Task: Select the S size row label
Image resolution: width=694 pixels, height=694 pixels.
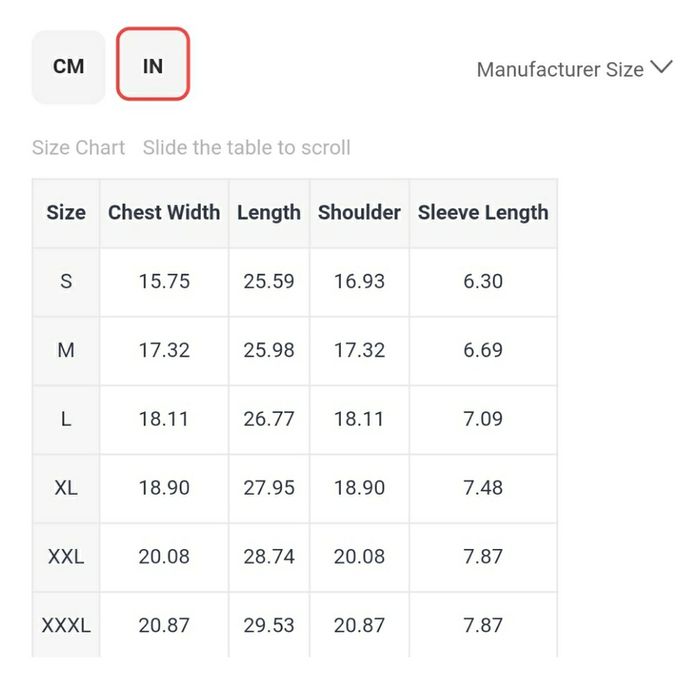Action: pos(66,281)
